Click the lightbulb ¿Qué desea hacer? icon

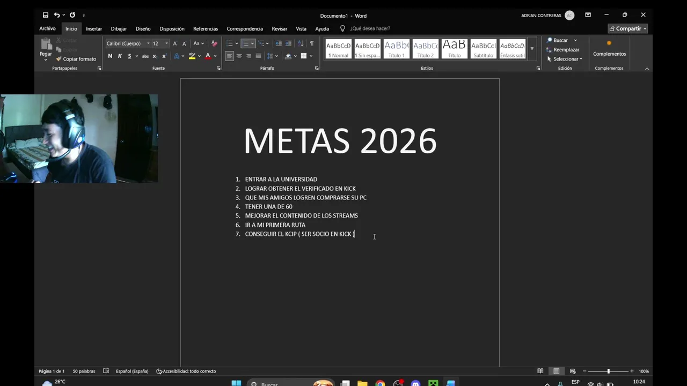point(342,28)
